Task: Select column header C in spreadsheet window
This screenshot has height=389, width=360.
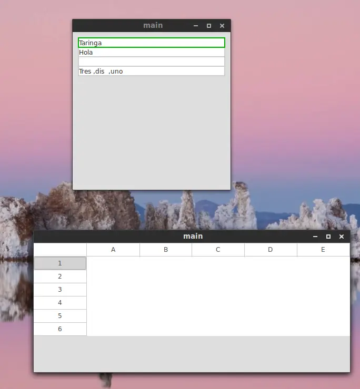Action: click(x=218, y=250)
